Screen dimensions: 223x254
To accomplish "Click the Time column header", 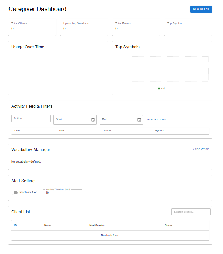I will 17,131.
